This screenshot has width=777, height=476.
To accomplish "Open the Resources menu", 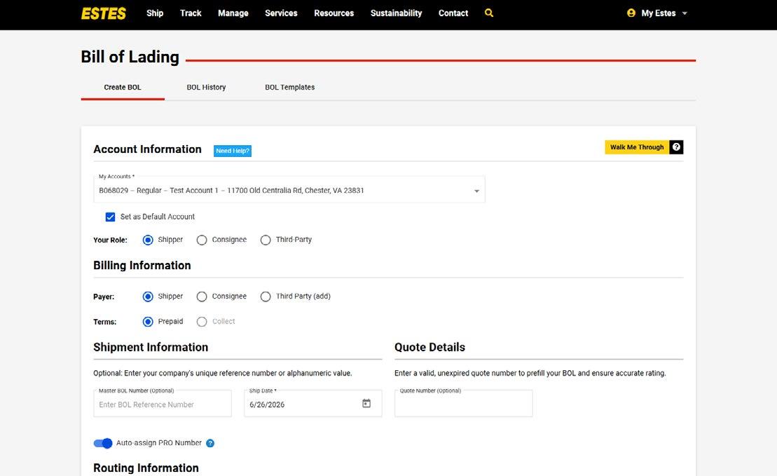I will (x=334, y=13).
